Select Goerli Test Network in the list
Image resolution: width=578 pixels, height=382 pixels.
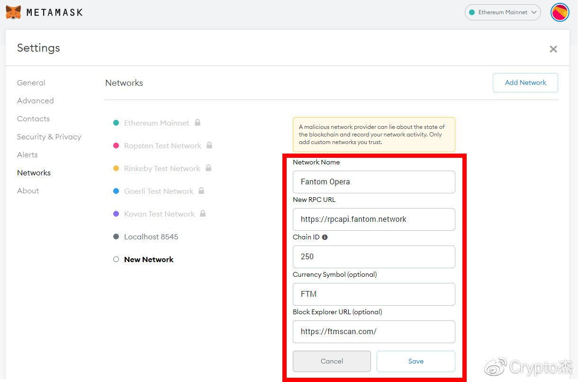159,191
